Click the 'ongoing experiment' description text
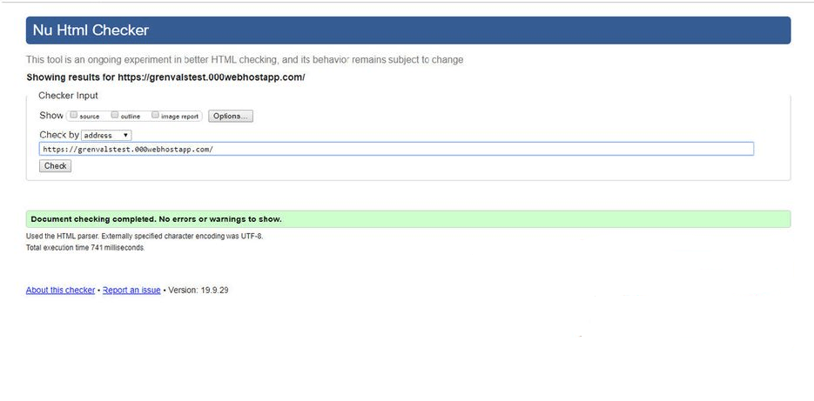814x401 pixels. tap(245, 60)
